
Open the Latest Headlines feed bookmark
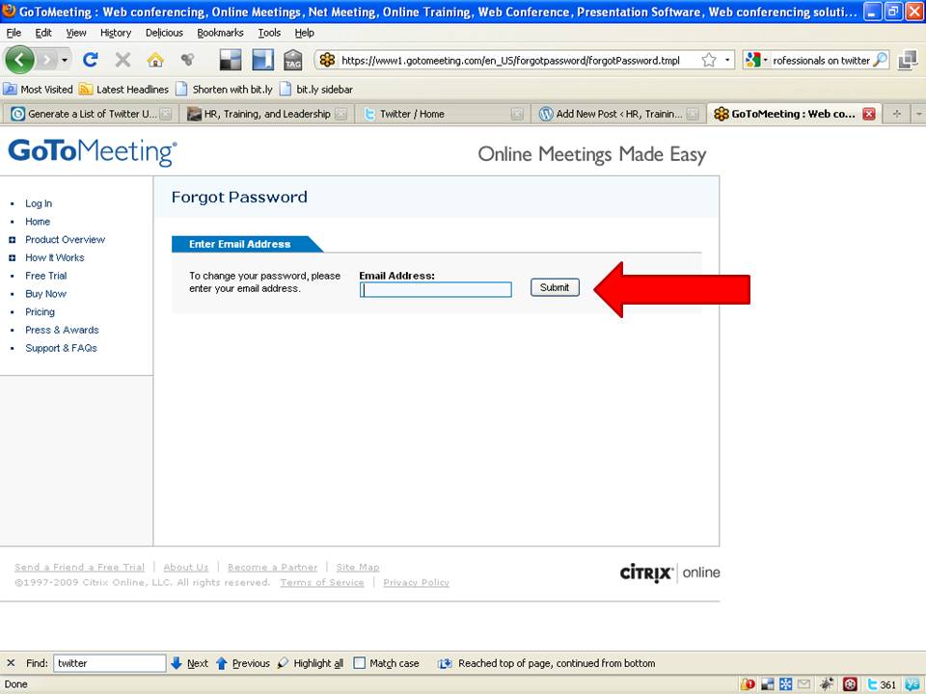click(x=124, y=89)
